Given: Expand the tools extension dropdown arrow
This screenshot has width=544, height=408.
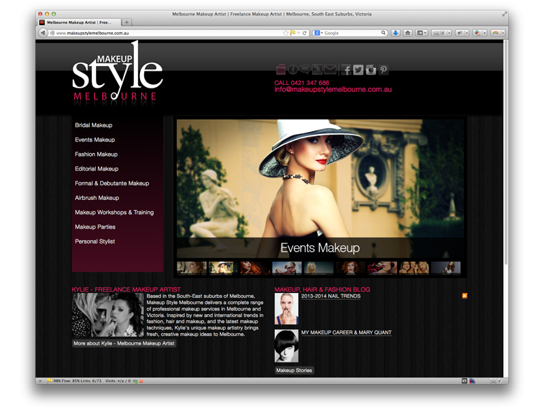Looking at the screenshot, I should pyautogui.click(x=467, y=33).
